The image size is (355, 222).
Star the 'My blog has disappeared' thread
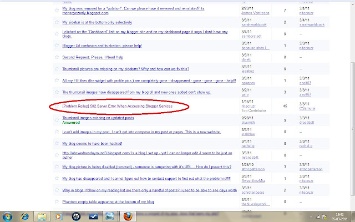[57, 178]
